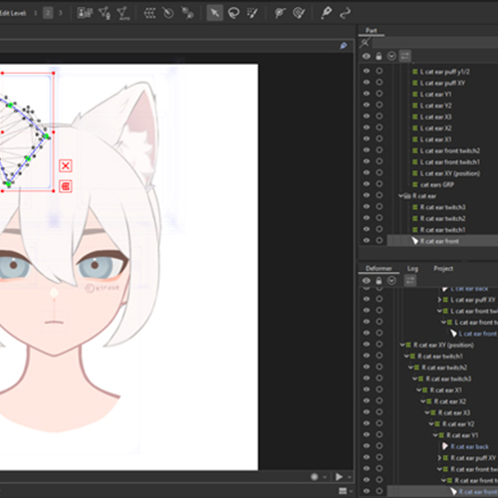This screenshot has height=498, width=498.
Task: Collapse R cat ear XY (position) deformer
Action: [402, 345]
